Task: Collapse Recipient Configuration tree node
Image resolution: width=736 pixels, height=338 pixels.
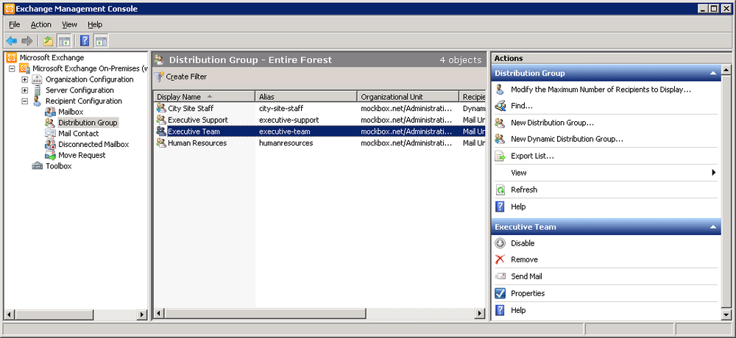Action: (25, 101)
